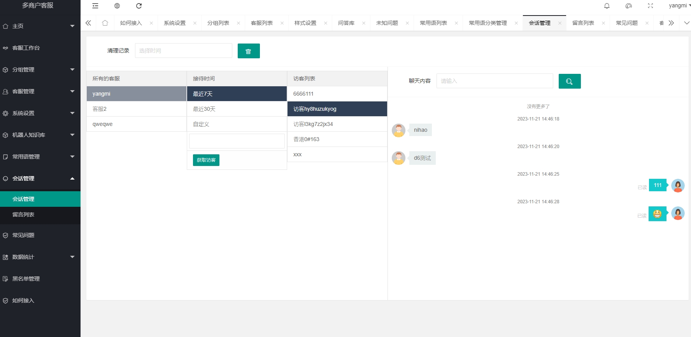
Task: Expand the 常用语管理 sidebar menu
Action: pos(40,157)
